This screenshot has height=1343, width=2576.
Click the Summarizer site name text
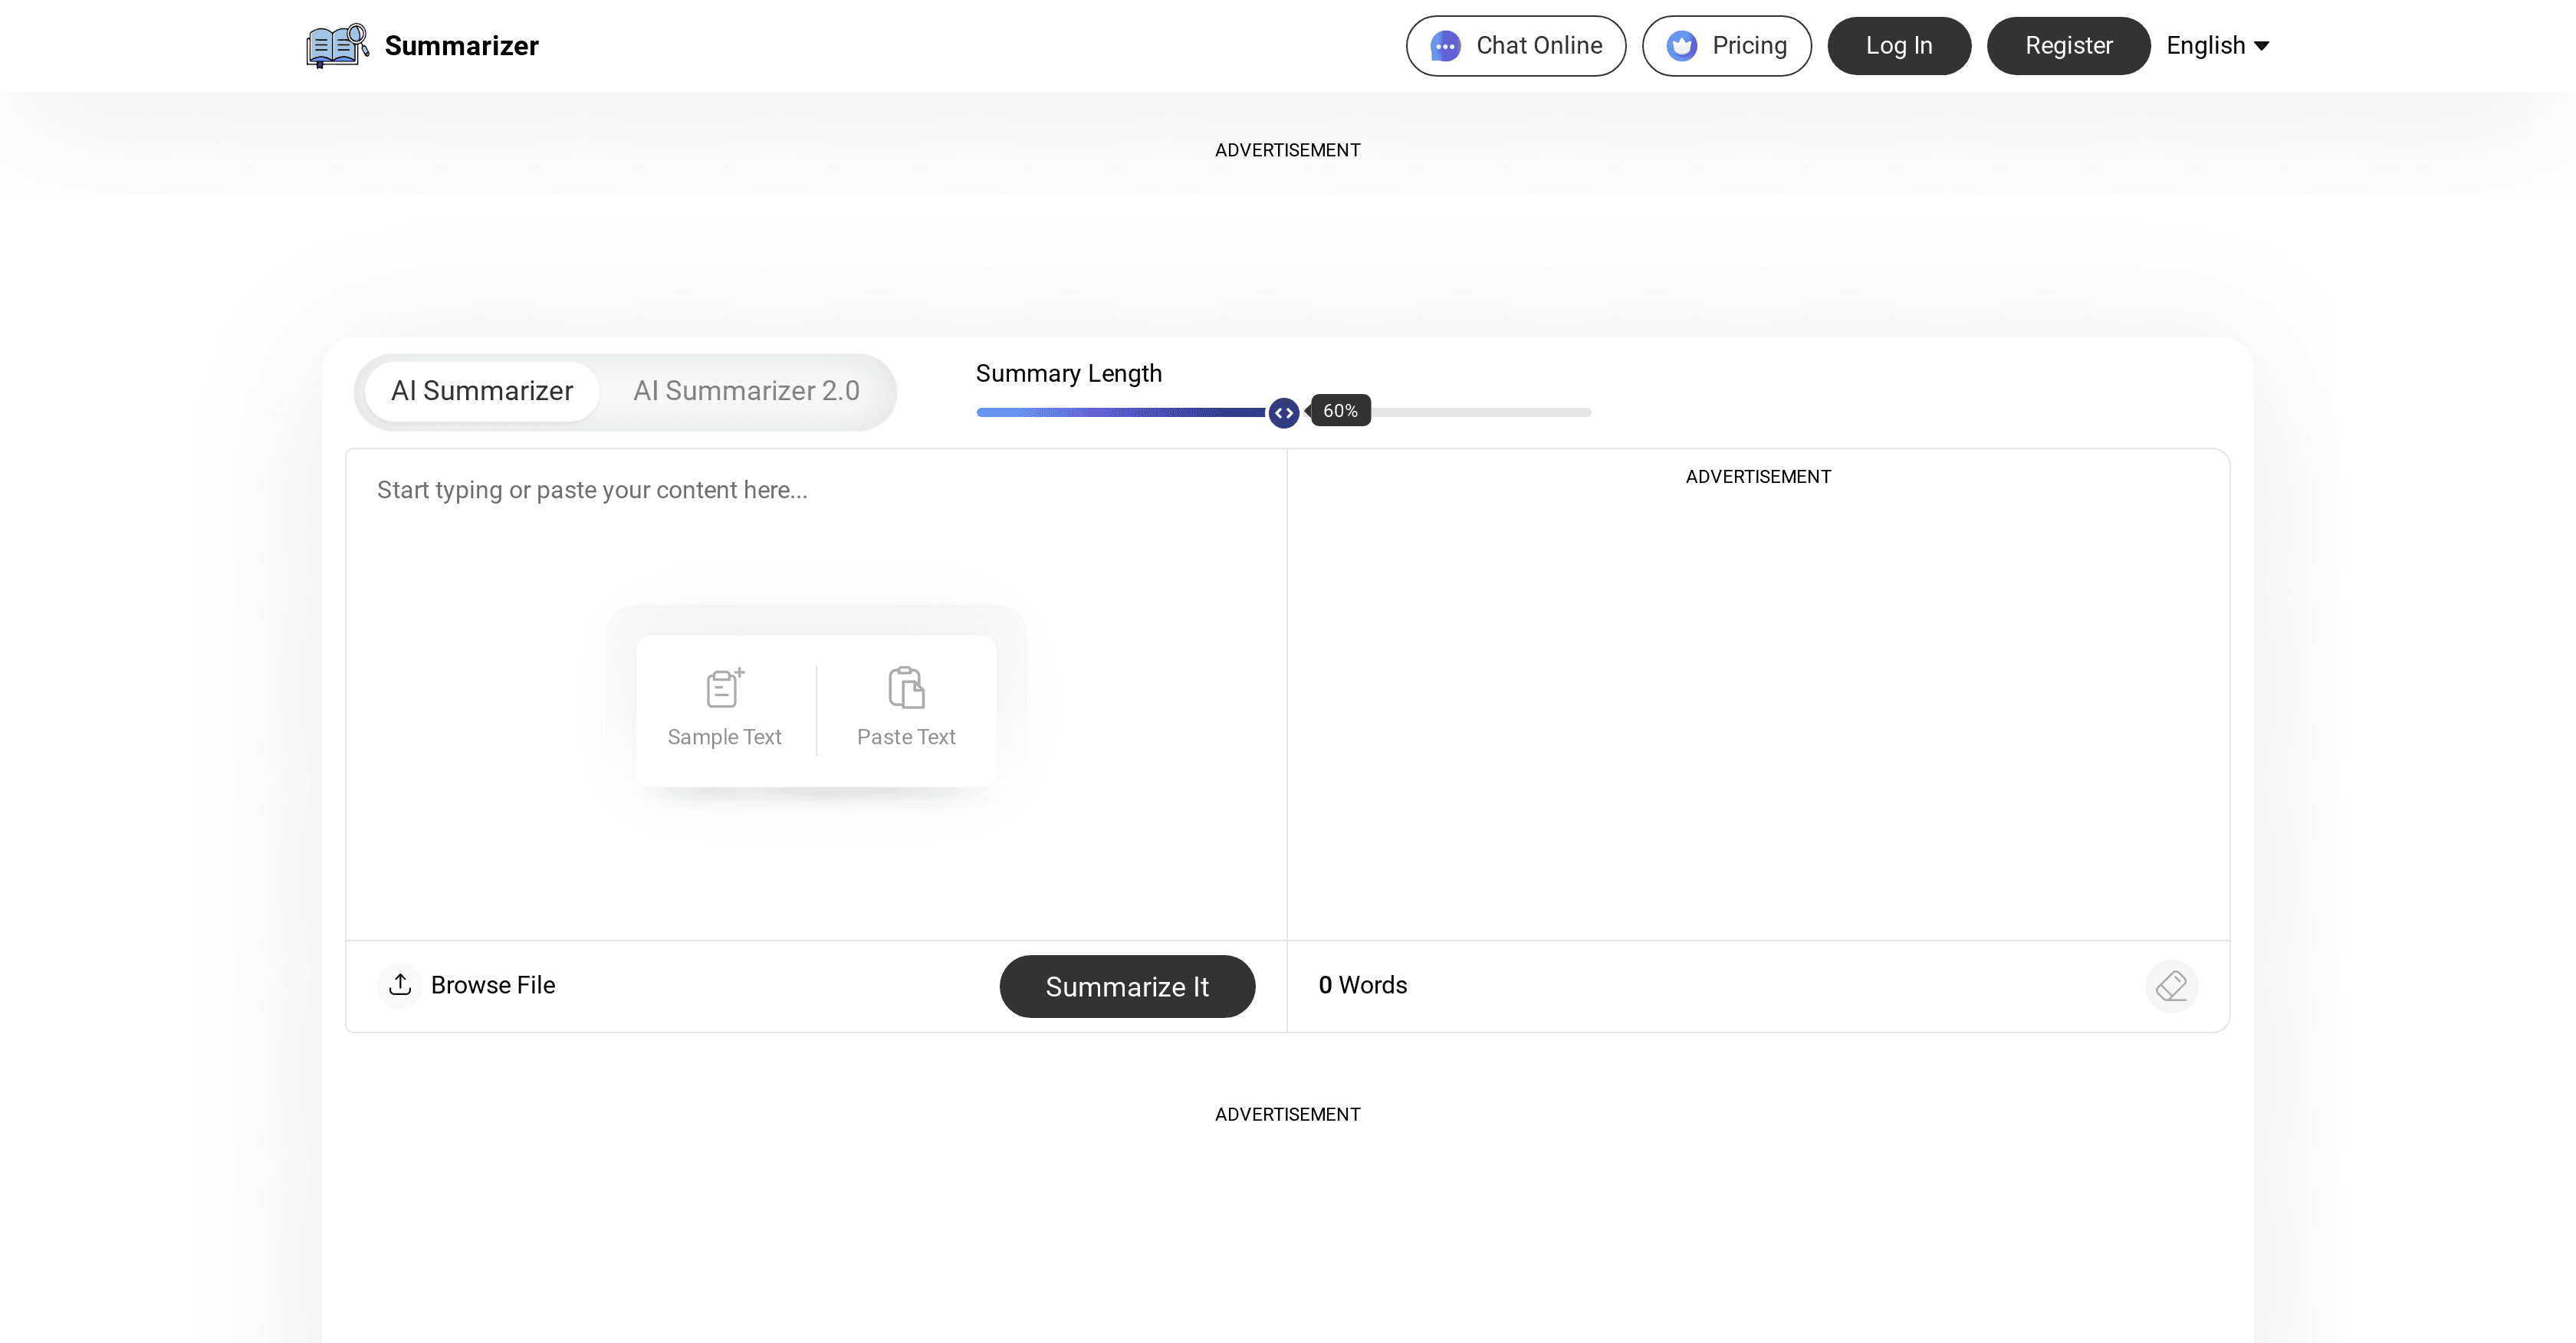pos(461,46)
